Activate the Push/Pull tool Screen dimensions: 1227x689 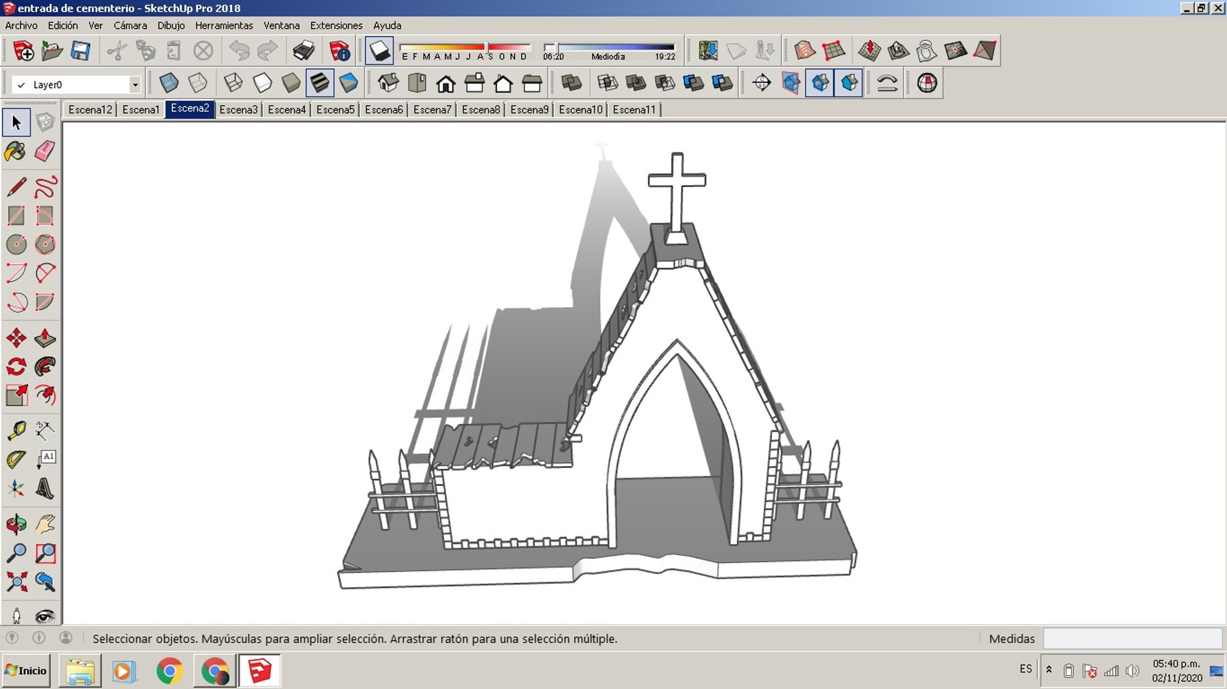point(45,338)
